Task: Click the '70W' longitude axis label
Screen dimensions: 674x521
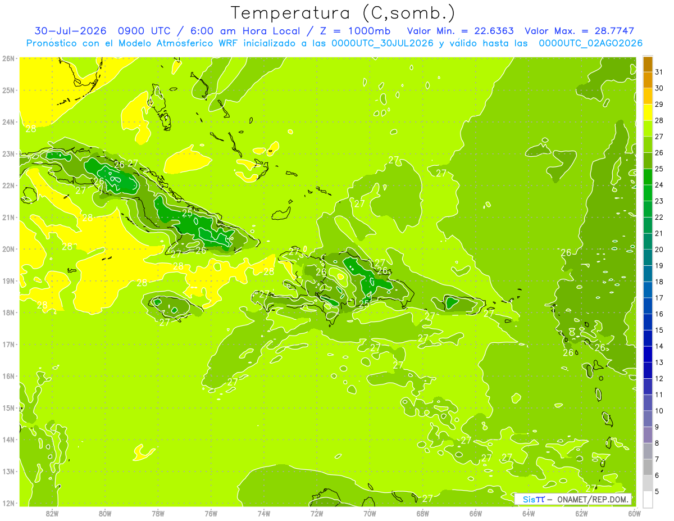Action: [370, 513]
